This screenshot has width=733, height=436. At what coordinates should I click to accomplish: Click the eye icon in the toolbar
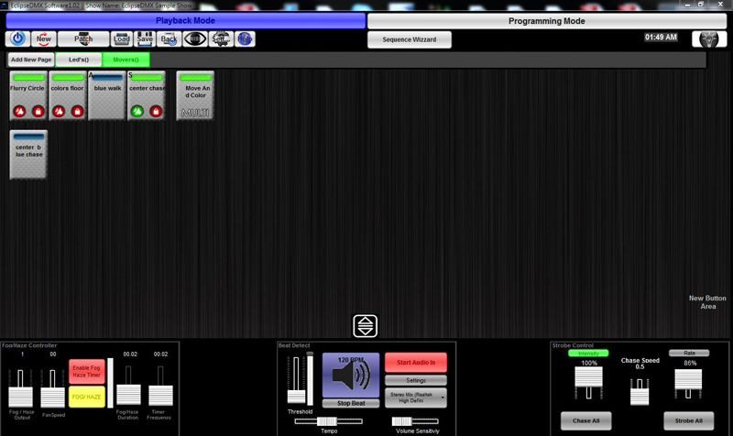(194, 38)
